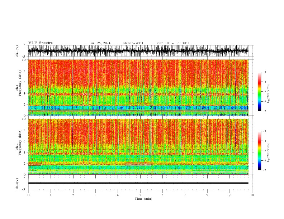Click the ch.1 color bar log(PSD) label

pos(268,93)
